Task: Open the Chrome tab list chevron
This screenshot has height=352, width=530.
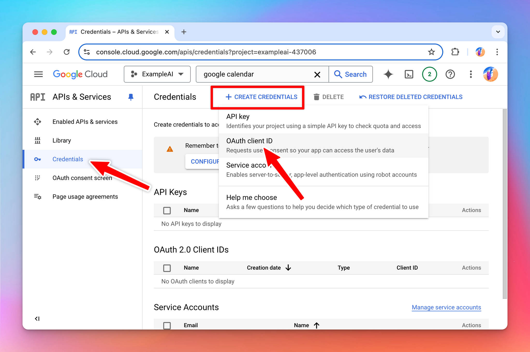Action: pos(498,32)
